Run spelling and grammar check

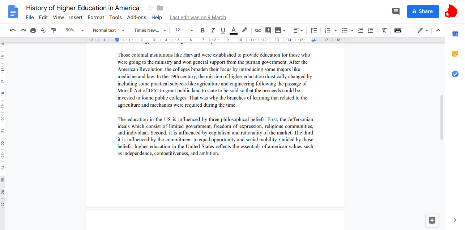pos(43,30)
